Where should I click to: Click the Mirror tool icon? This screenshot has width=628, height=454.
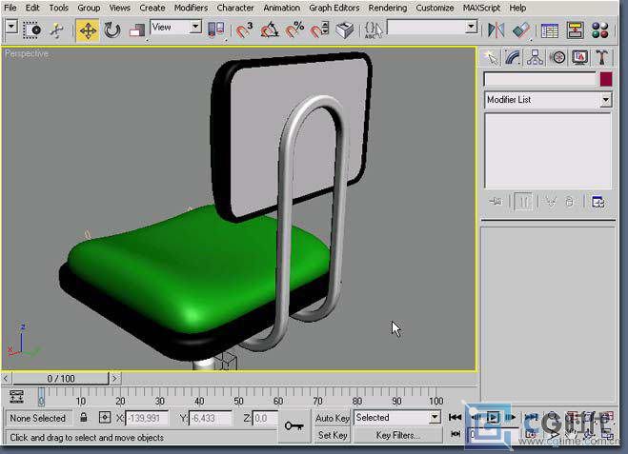coord(496,30)
